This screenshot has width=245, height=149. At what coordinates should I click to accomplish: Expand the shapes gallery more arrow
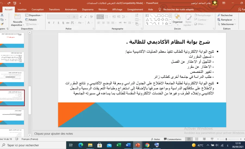[170, 24]
